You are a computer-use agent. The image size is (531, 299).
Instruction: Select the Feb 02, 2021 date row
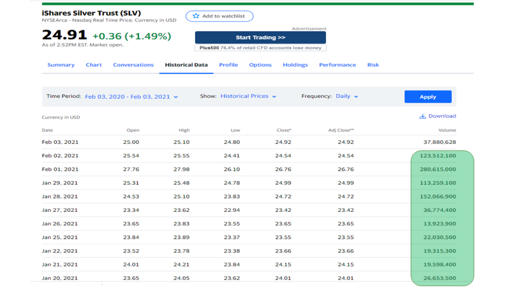click(60, 156)
